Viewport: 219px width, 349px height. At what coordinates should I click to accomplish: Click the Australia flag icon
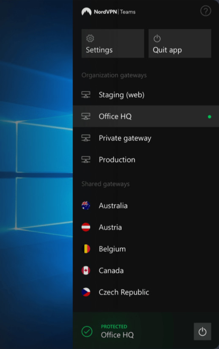[86, 206]
